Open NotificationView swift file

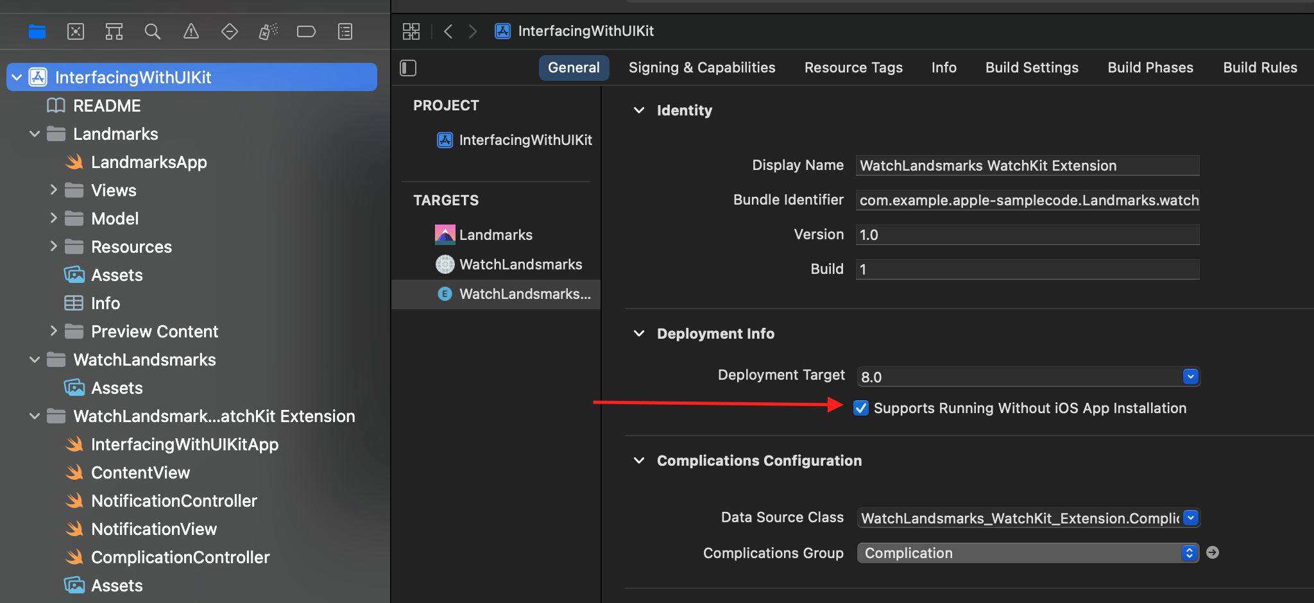(x=154, y=529)
